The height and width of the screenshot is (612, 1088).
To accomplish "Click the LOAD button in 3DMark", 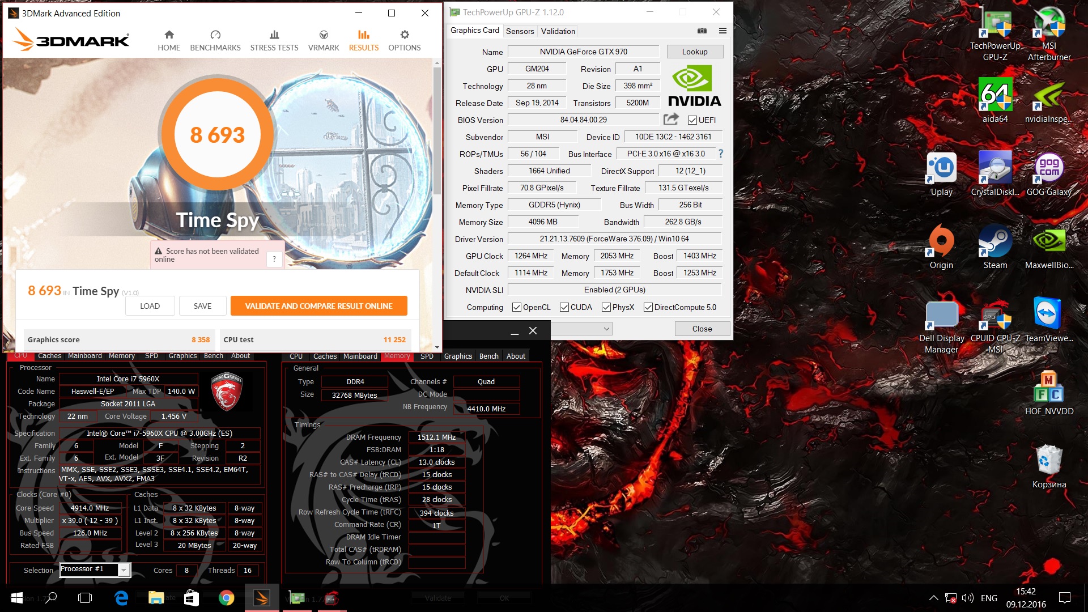I will tap(150, 306).
